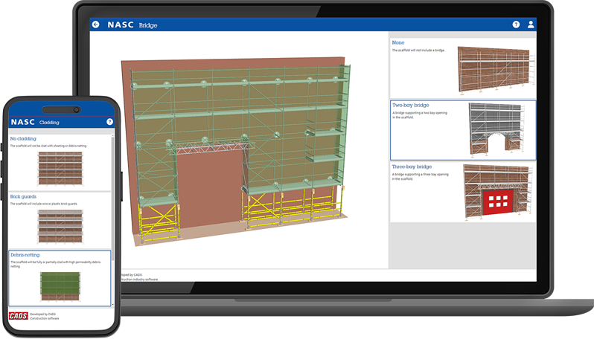Viewport: 594px width, 339px height.
Task: Select the Debris-netting cladding option
Action: [60, 278]
